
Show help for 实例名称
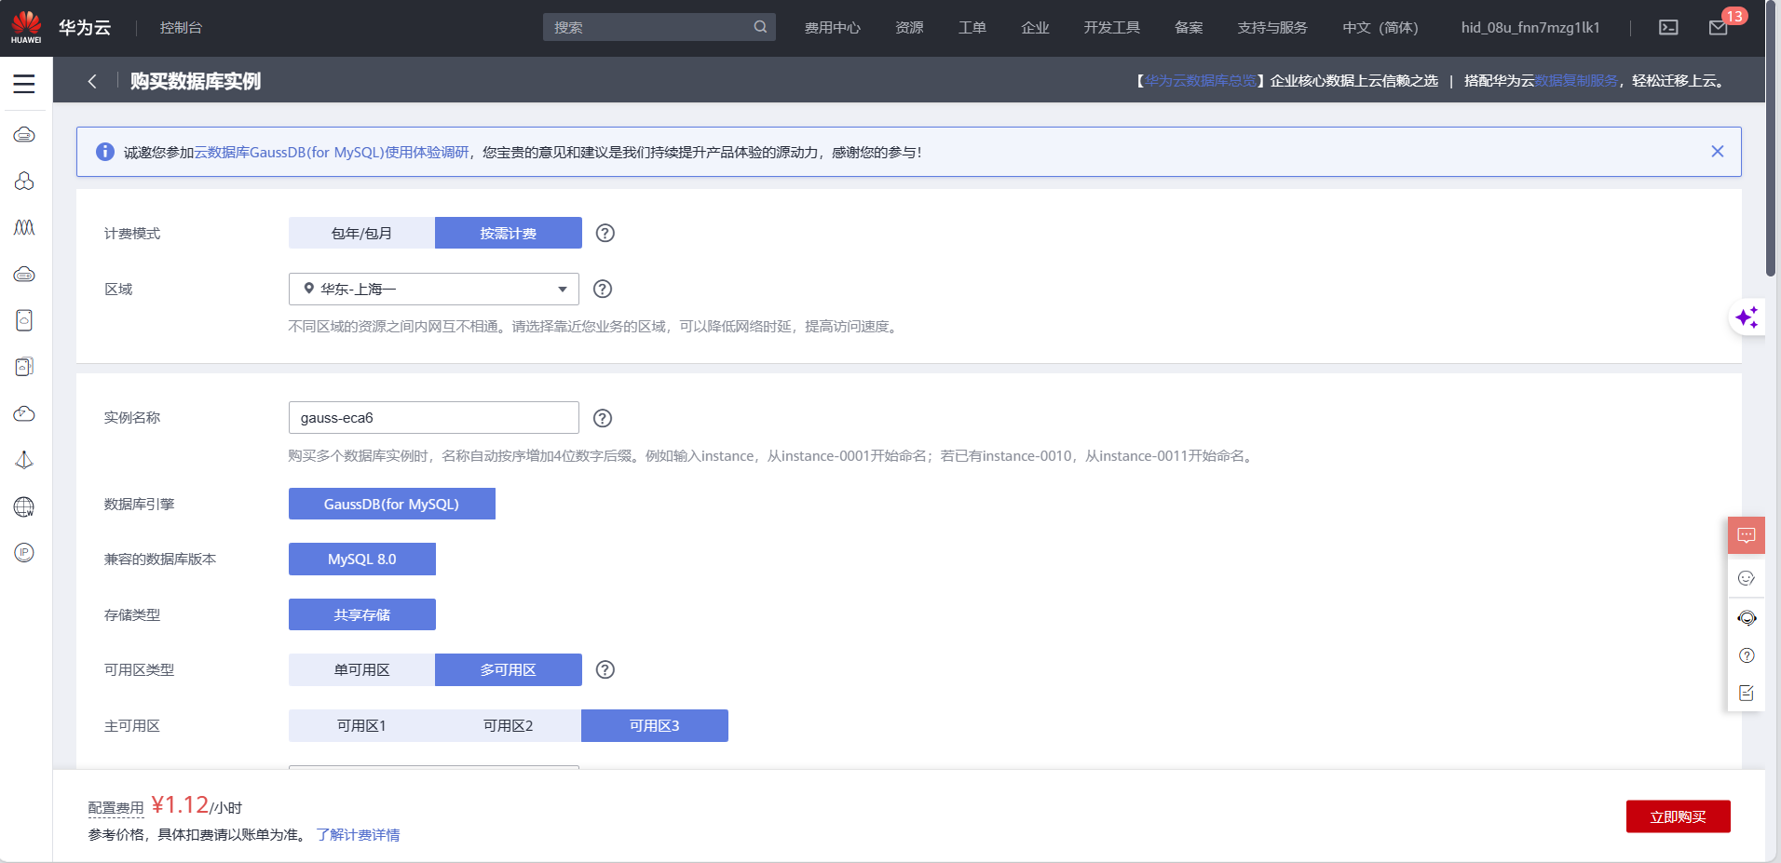[x=603, y=418]
